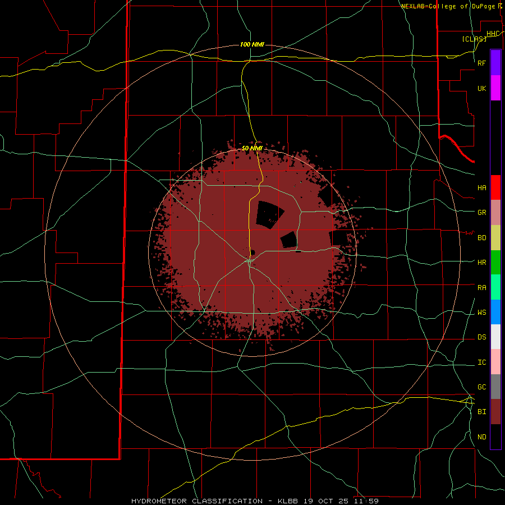The image size is (505, 505).
Task: Select the BD yellow legend swatch
Action: point(495,238)
